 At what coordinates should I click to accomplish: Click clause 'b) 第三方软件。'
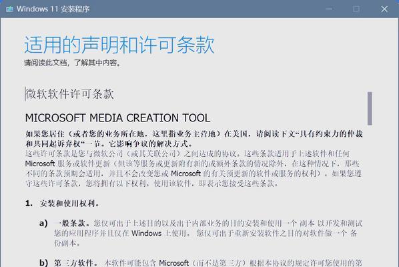tap(201, 263)
